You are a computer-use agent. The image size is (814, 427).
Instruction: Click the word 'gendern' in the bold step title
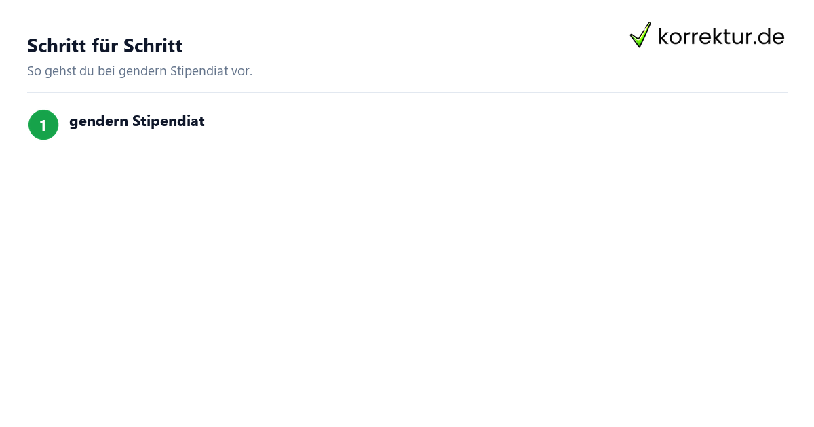(x=98, y=121)
